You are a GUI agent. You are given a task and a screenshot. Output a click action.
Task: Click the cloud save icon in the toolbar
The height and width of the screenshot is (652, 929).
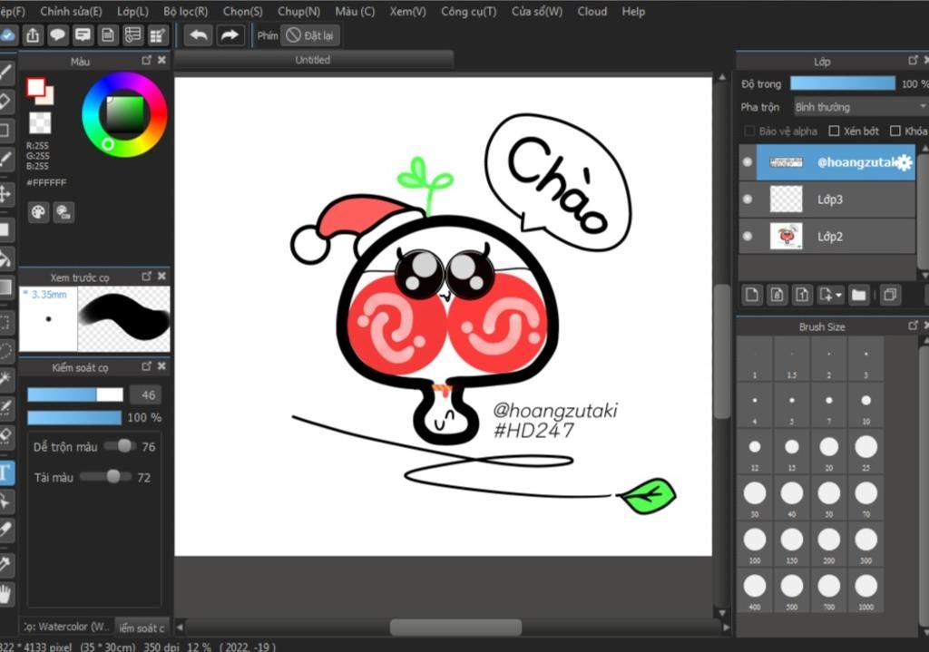[x=7, y=35]
